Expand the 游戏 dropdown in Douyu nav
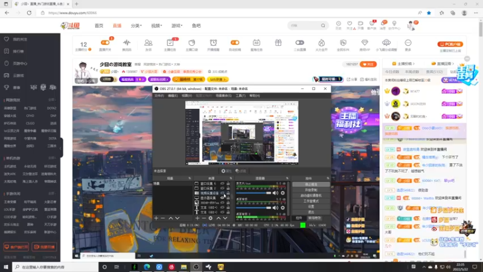The image size is (483, 272). pos(177,25)
